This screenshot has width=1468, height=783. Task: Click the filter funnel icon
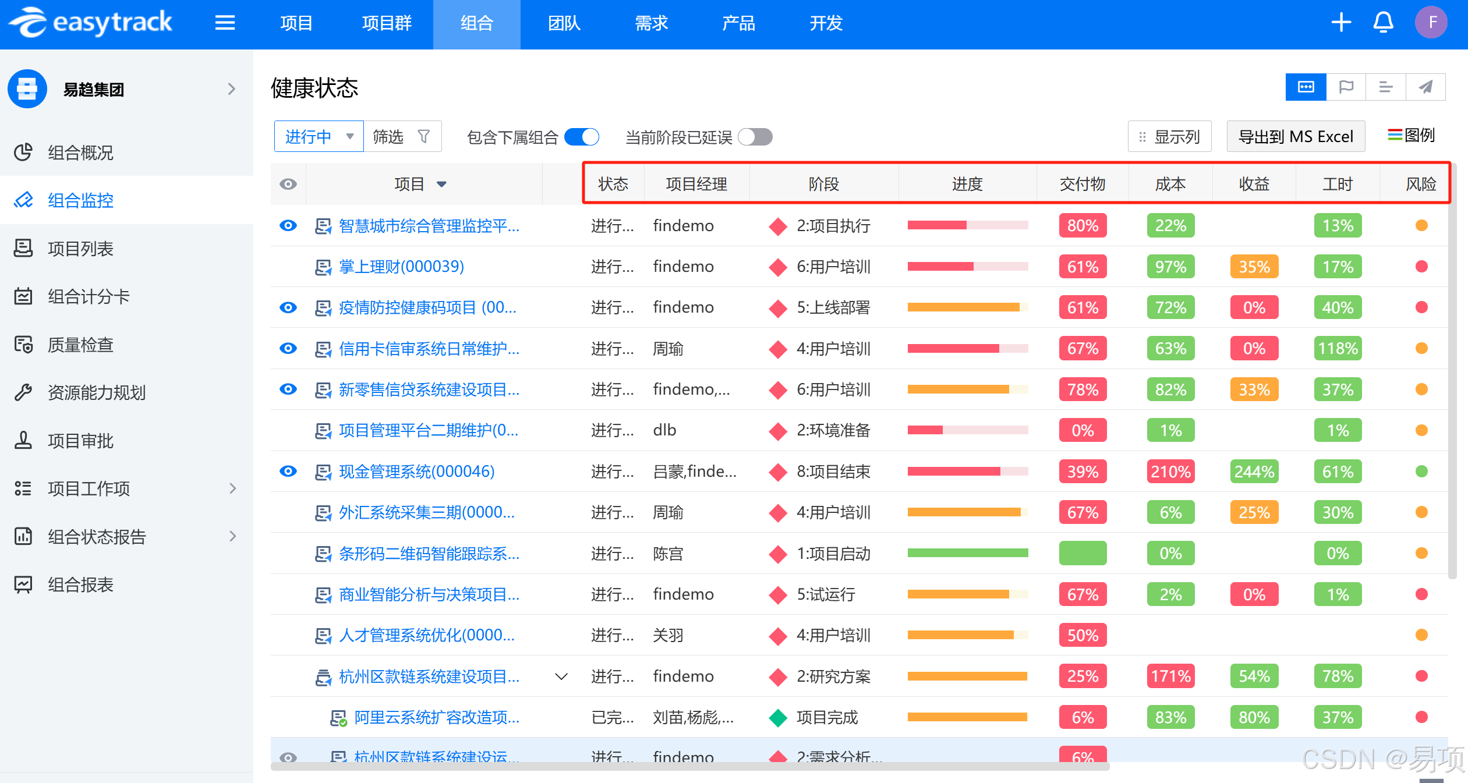click(424, 136)
